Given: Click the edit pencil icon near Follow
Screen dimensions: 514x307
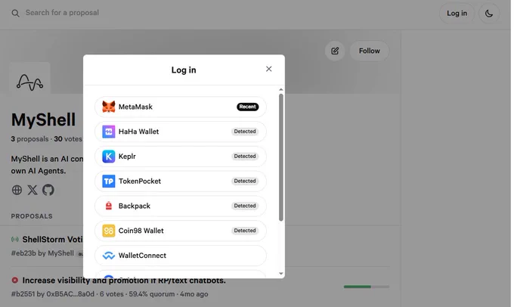Looking at the screenshot, I should pos(335,51).
